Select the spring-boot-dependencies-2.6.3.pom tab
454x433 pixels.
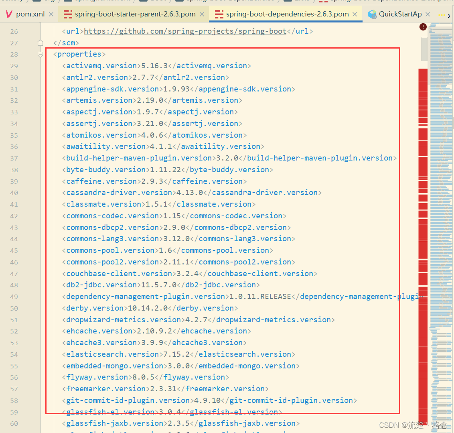click(287, 14)
